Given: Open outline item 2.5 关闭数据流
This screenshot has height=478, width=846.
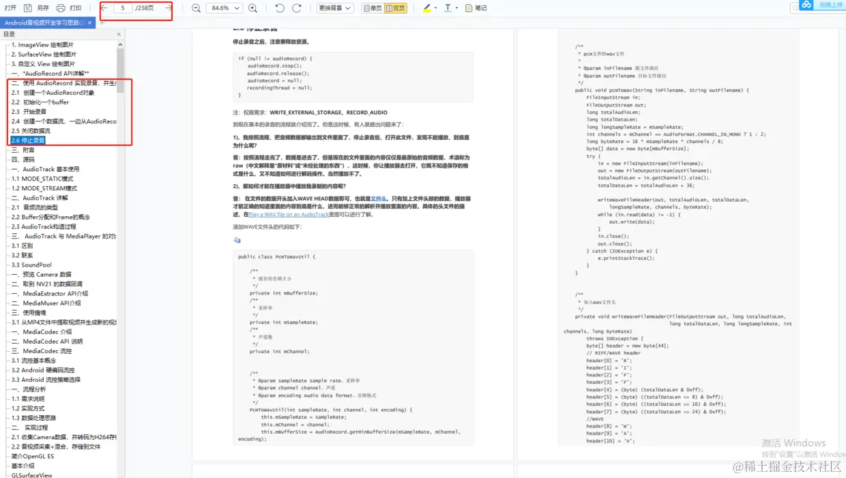Looking at the screenshot, I should [31, 131].
